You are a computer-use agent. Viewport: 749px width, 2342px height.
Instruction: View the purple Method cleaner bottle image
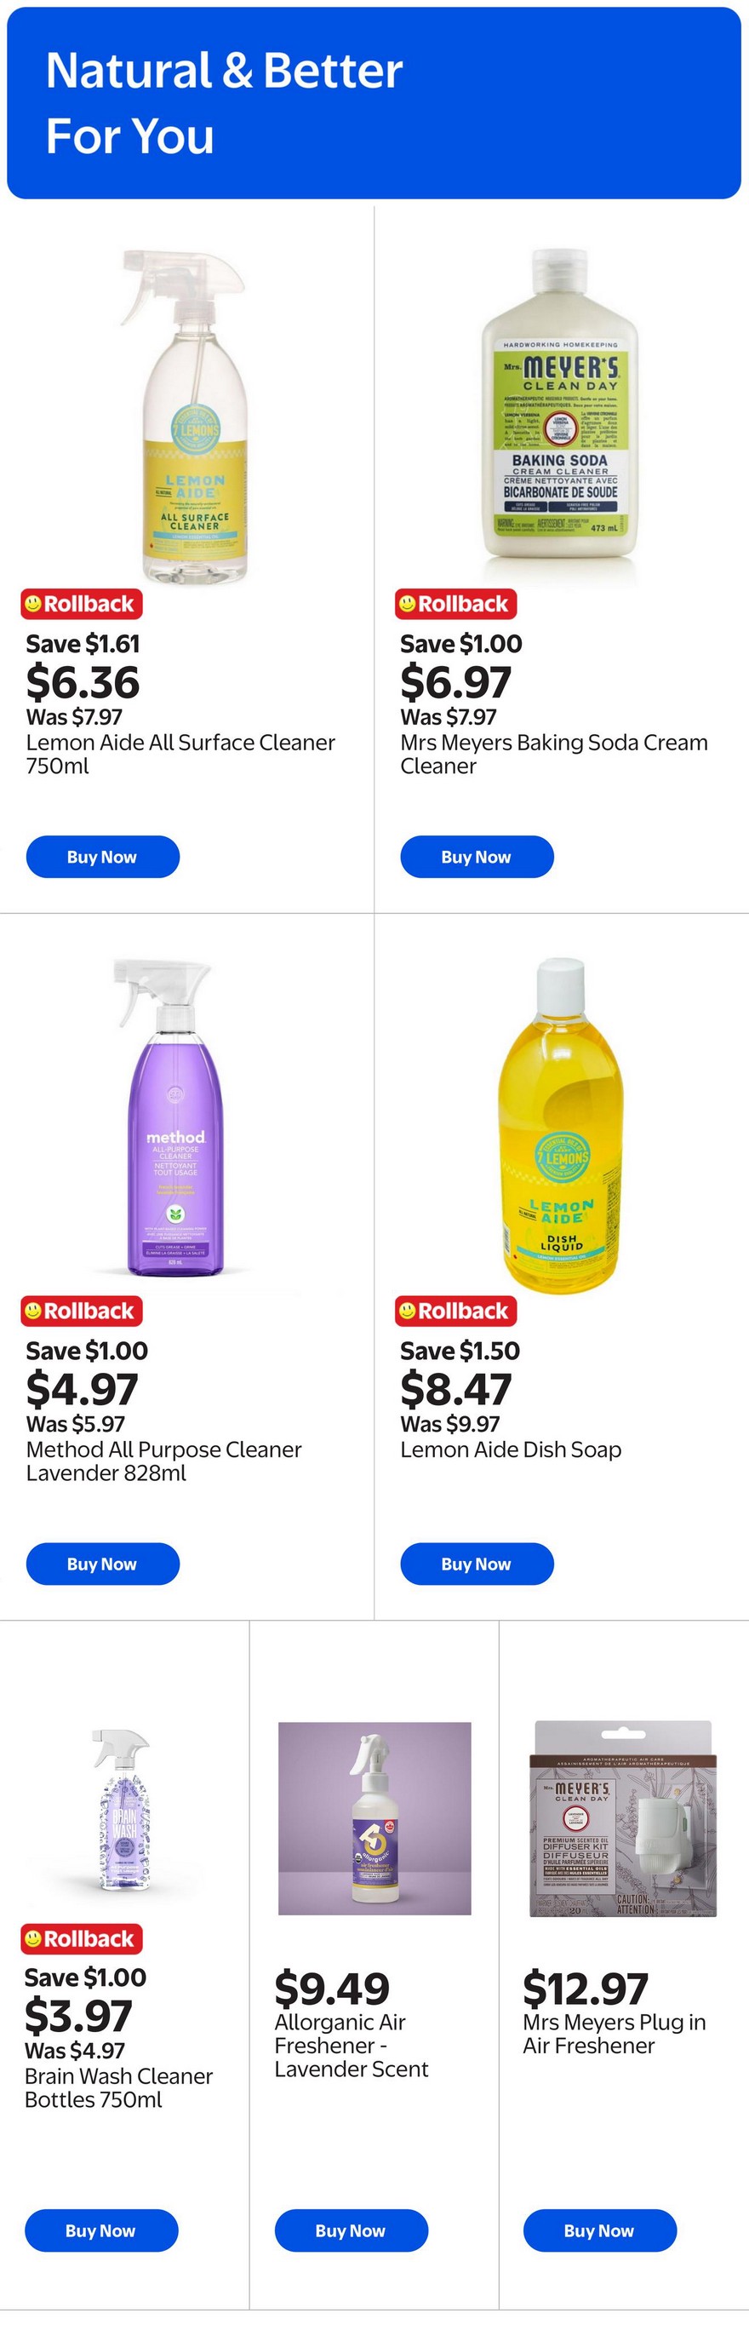tap(174, 1117)
